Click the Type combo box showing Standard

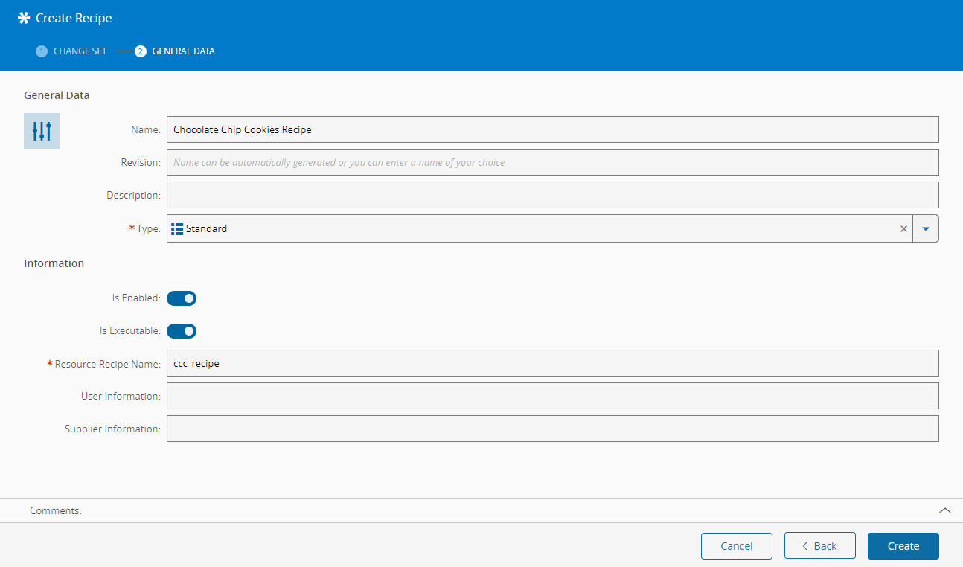521,229
